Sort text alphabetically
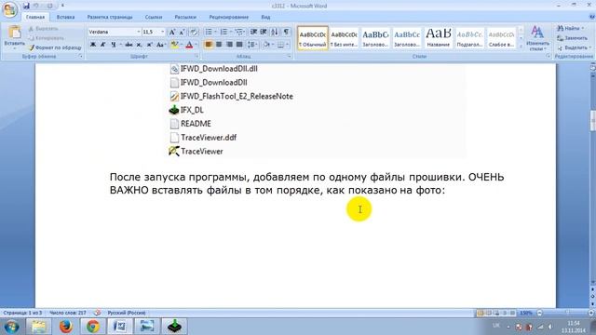The width and height of the screenshot is (596, 335). click(275, 32)
